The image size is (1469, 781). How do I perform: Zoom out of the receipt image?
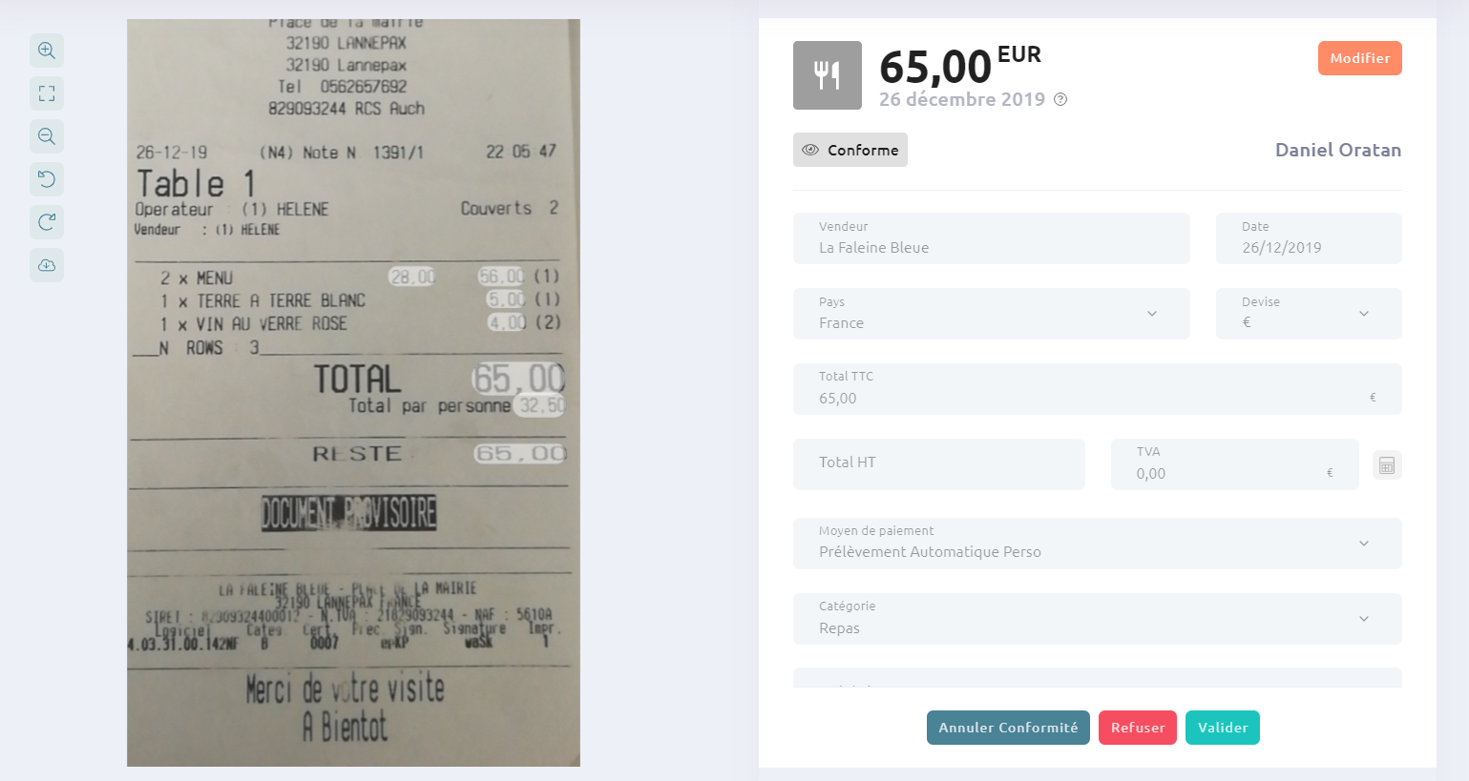click(x=47, y=136)
